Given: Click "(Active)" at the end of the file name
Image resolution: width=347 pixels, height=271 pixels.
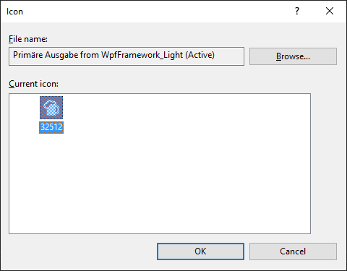Looking at the screenshot, I should point(200,55).
